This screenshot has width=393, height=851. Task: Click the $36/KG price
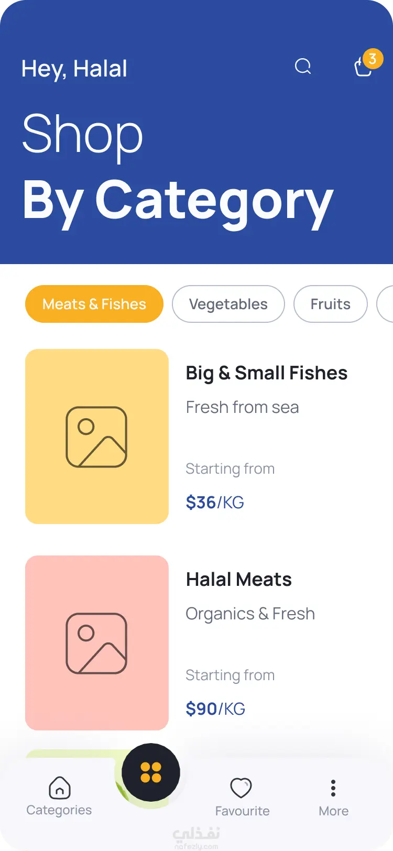[215, 503]
